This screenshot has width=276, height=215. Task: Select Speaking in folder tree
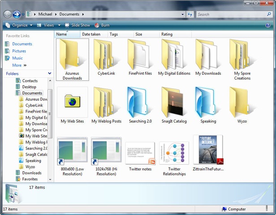click(30, 161)
